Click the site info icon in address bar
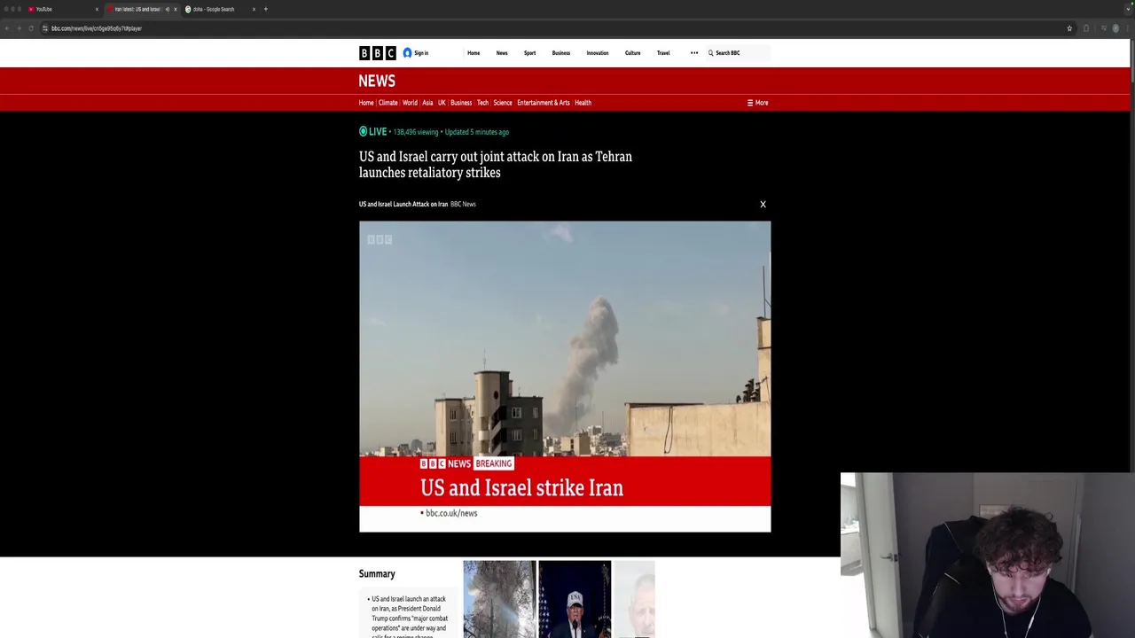 click(45, 28)
